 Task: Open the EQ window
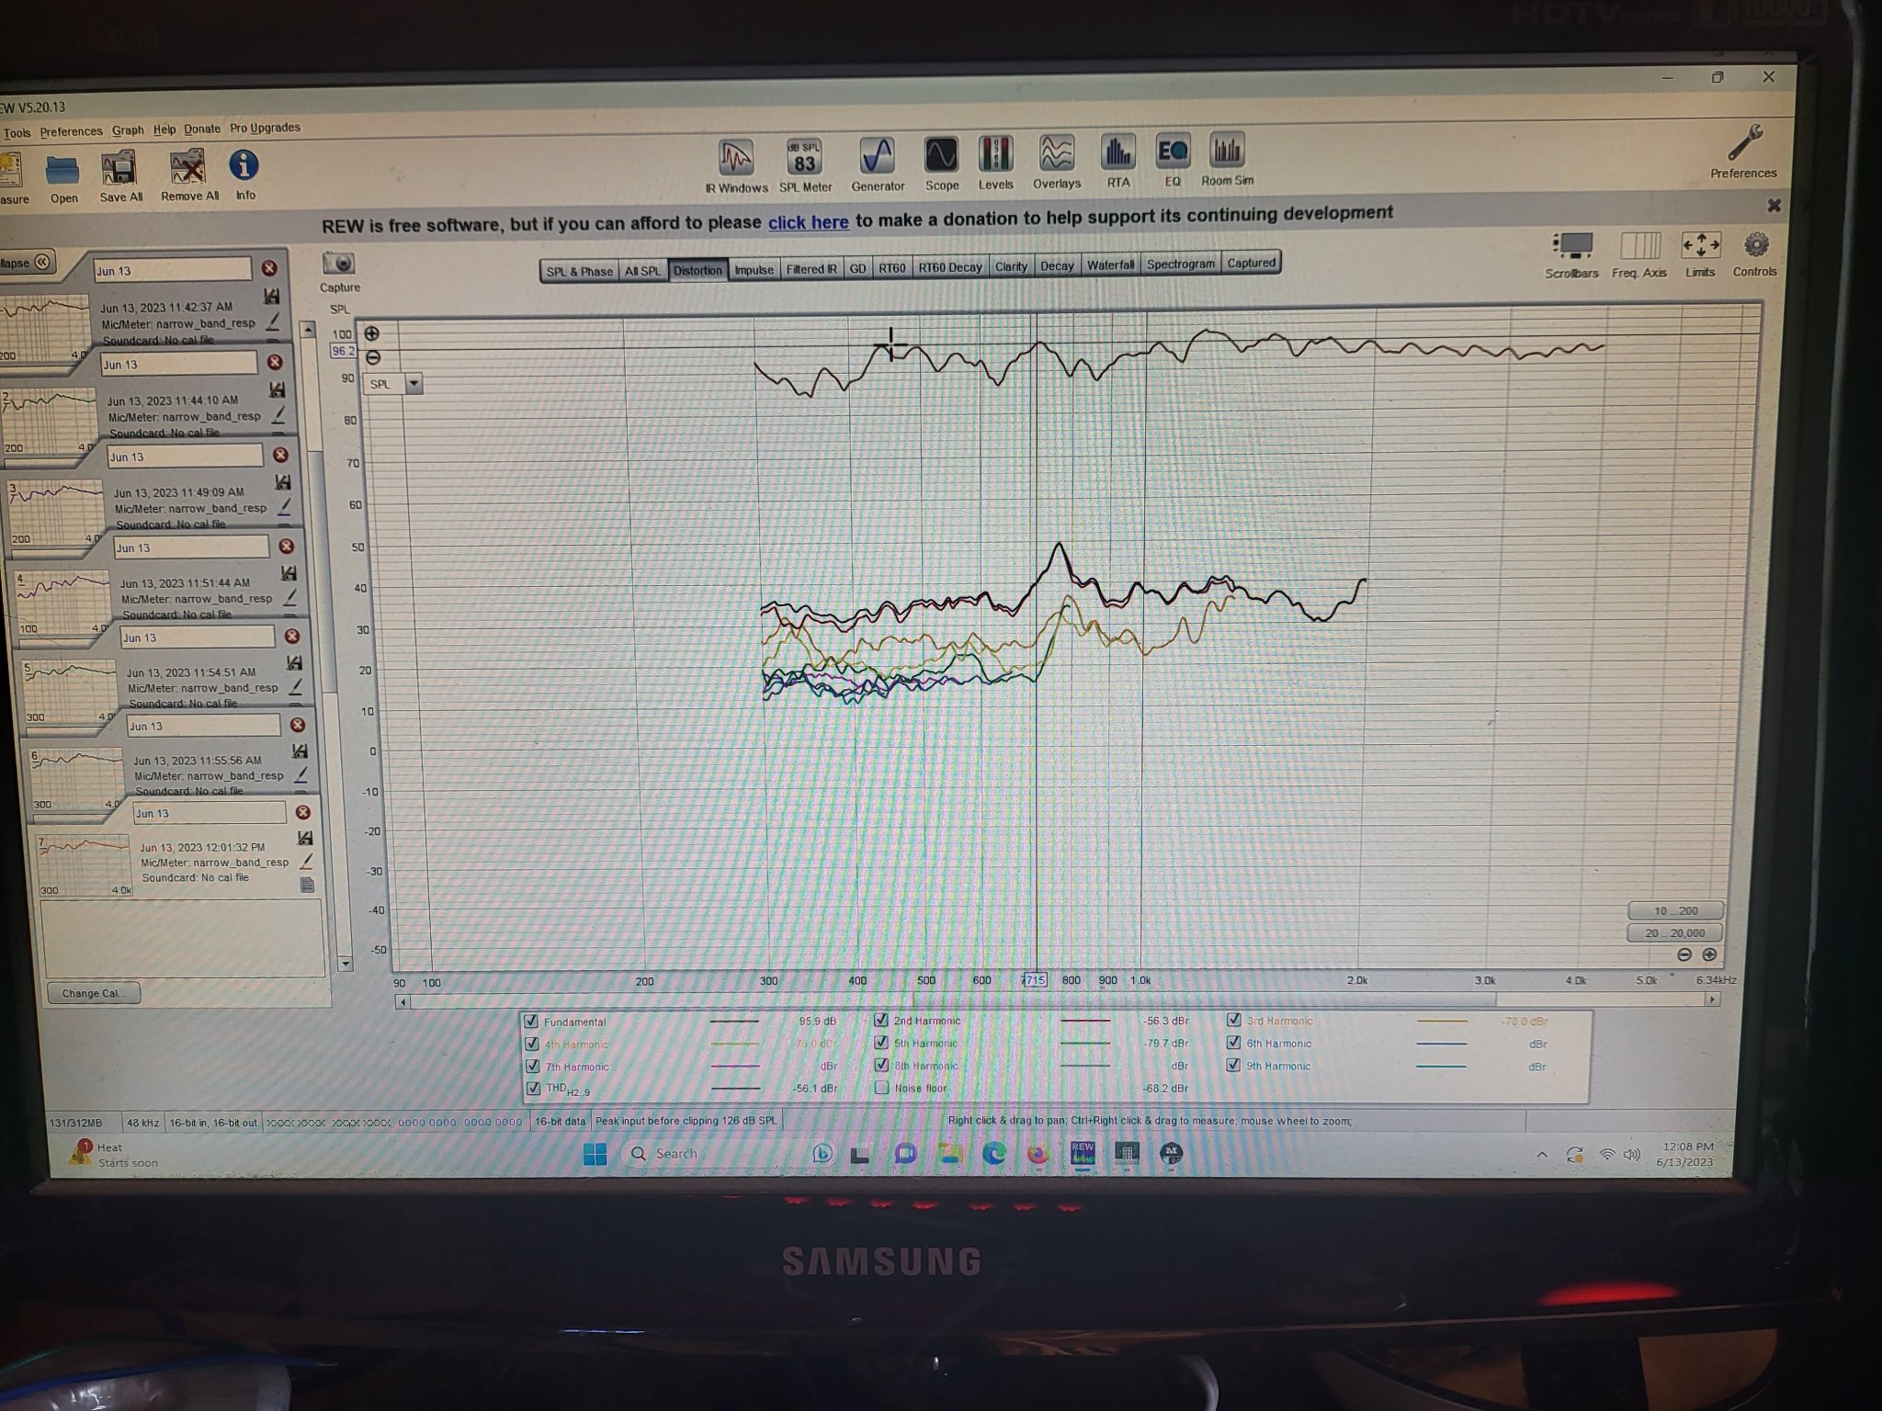pos(1172,152)
